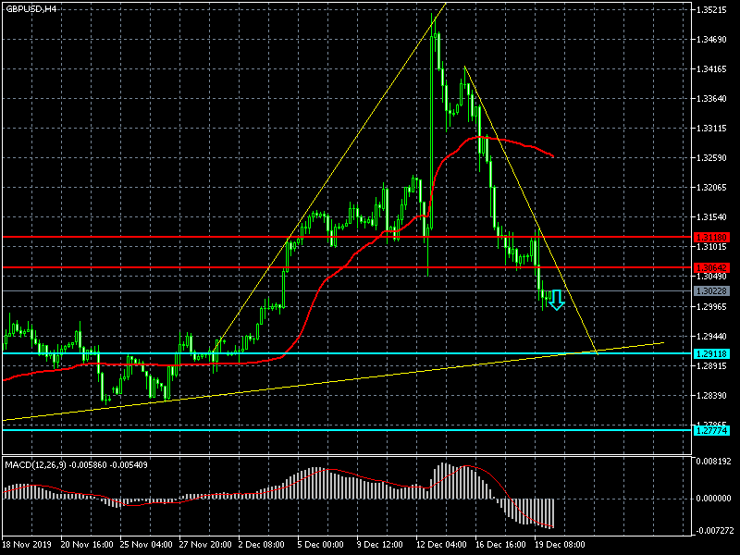
Task: Click the 1.28915 price axis label
Action: (711, 365)
